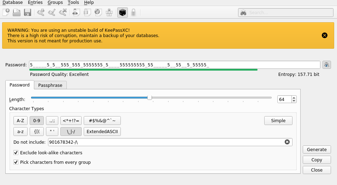The width and height of the screenshot is (337, 185).
Task: Click the password length slider handle
Action: [149, 98]
